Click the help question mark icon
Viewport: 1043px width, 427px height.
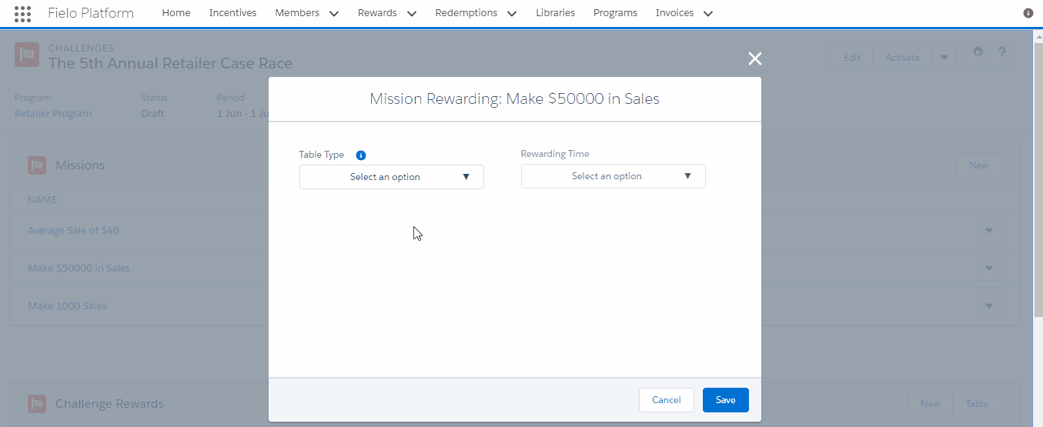[x=1002, y=54]
